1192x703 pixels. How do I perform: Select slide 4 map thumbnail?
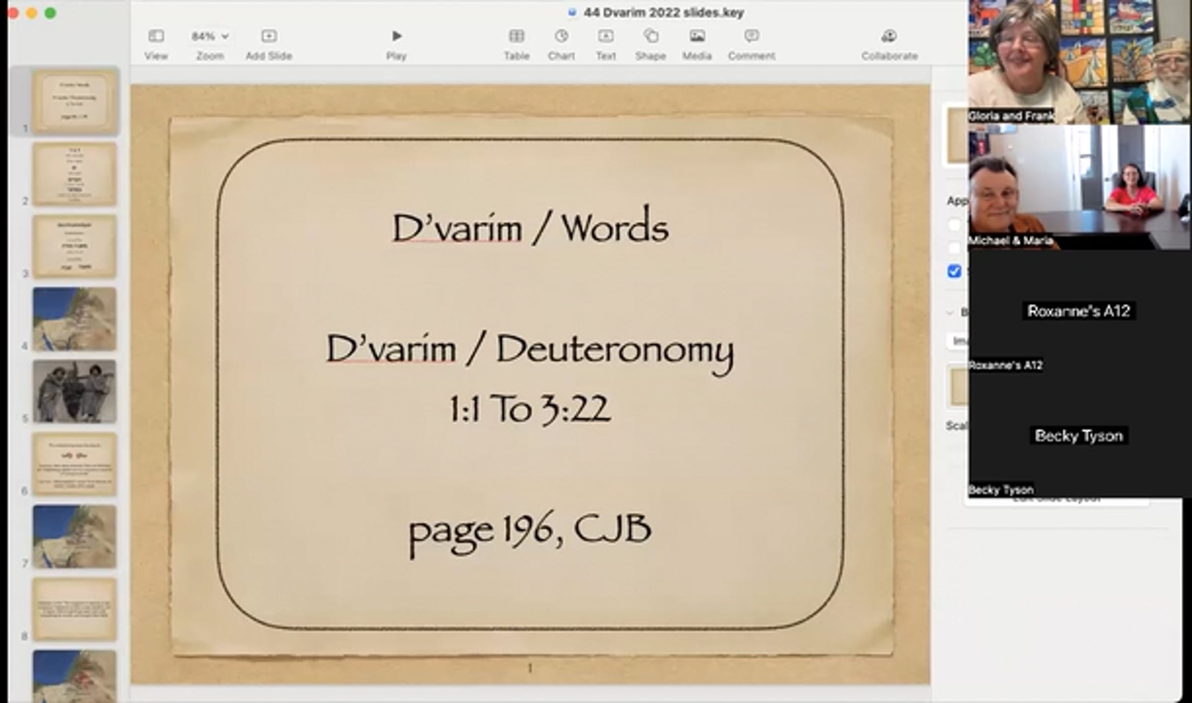point(74,319)
